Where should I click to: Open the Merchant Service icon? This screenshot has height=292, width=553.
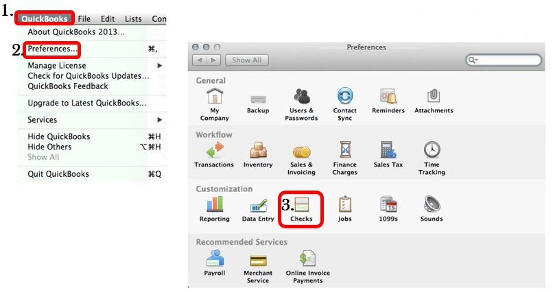tap(258, 260)
